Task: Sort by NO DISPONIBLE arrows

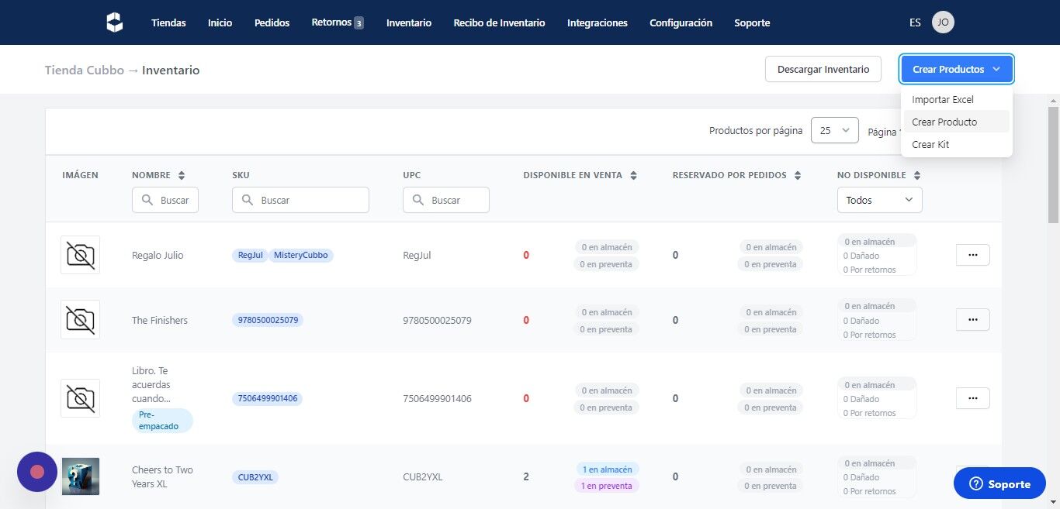Action: (916, 176)
